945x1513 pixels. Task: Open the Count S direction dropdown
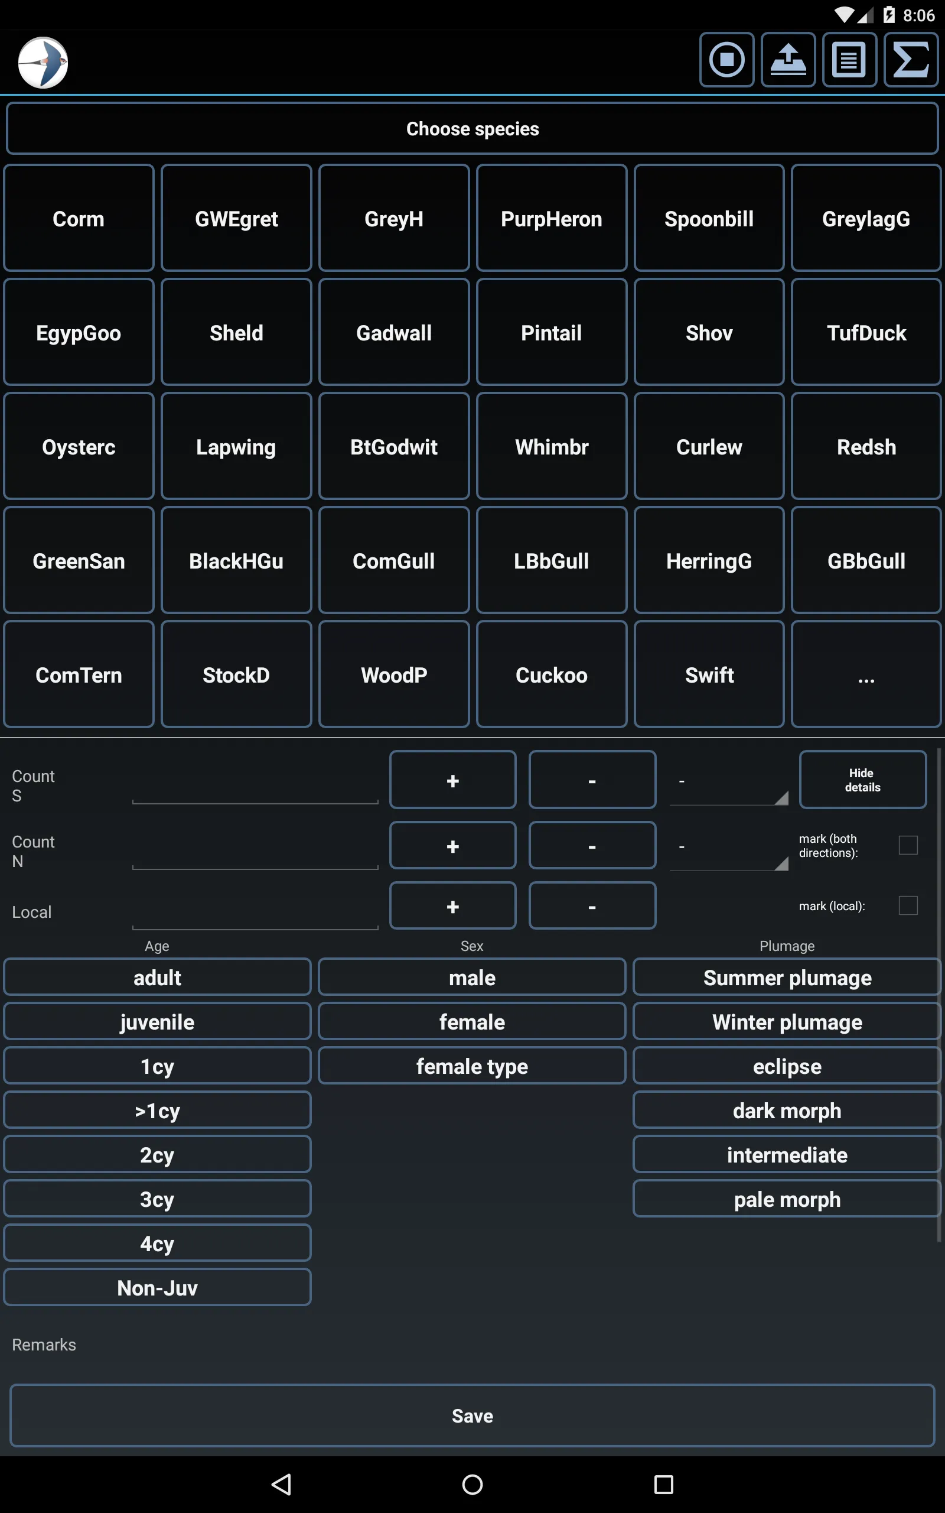coord(729,781)
